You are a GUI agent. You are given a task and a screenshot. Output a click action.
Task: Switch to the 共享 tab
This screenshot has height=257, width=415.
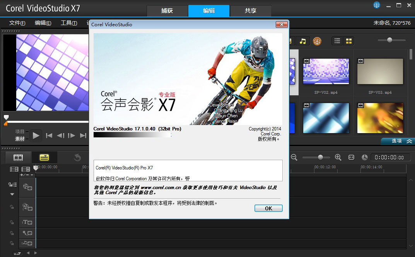[x=251, y=11]
